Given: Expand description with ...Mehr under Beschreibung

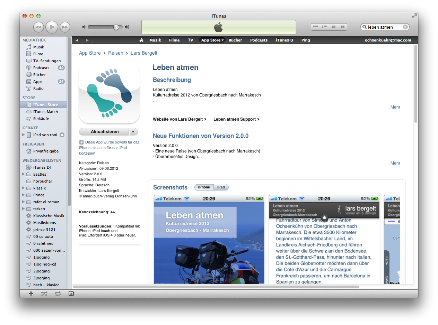Looking at the screenshot, I should tap(394, 107).
